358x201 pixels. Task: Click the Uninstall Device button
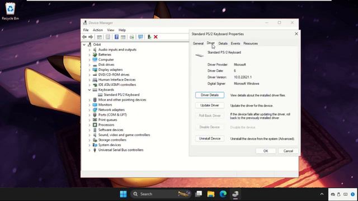coord(210,138)
